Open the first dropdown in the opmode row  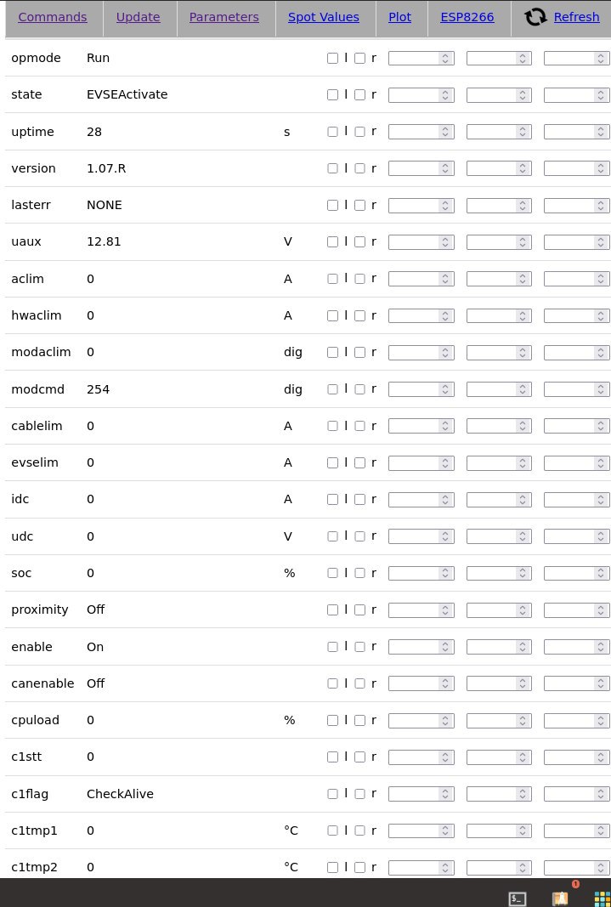pos(421,59)
